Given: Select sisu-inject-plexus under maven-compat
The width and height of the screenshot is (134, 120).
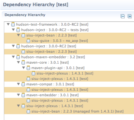Looking at the screenshot, I should [x=60, y=90].
